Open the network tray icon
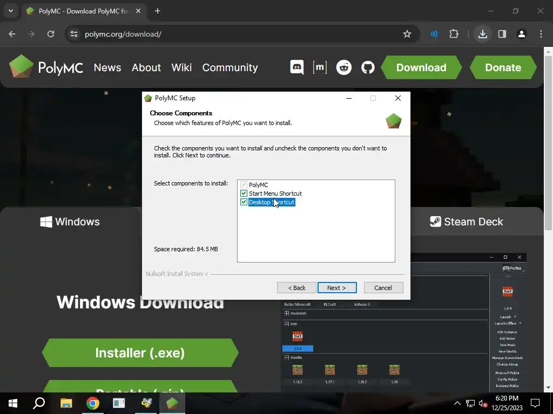The image size is (553, 414). (470, 403)
